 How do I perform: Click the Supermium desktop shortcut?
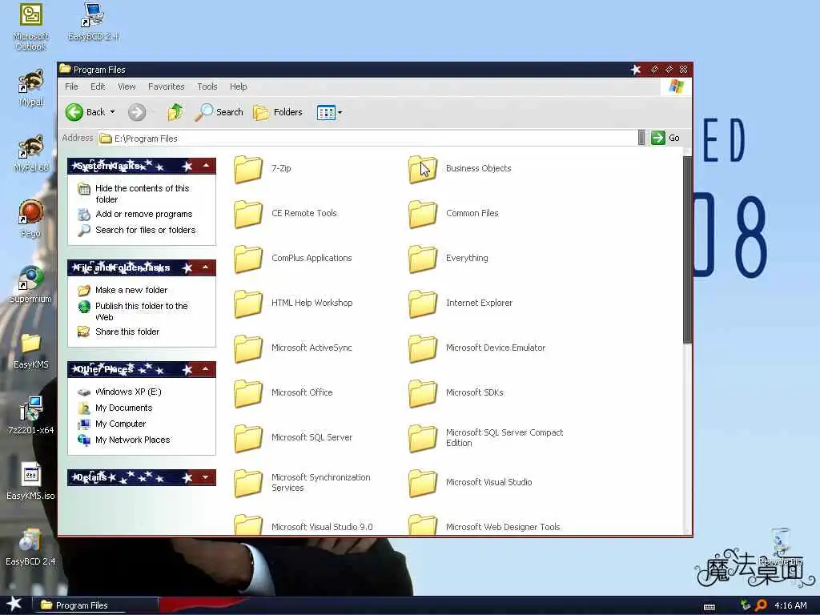31,285
